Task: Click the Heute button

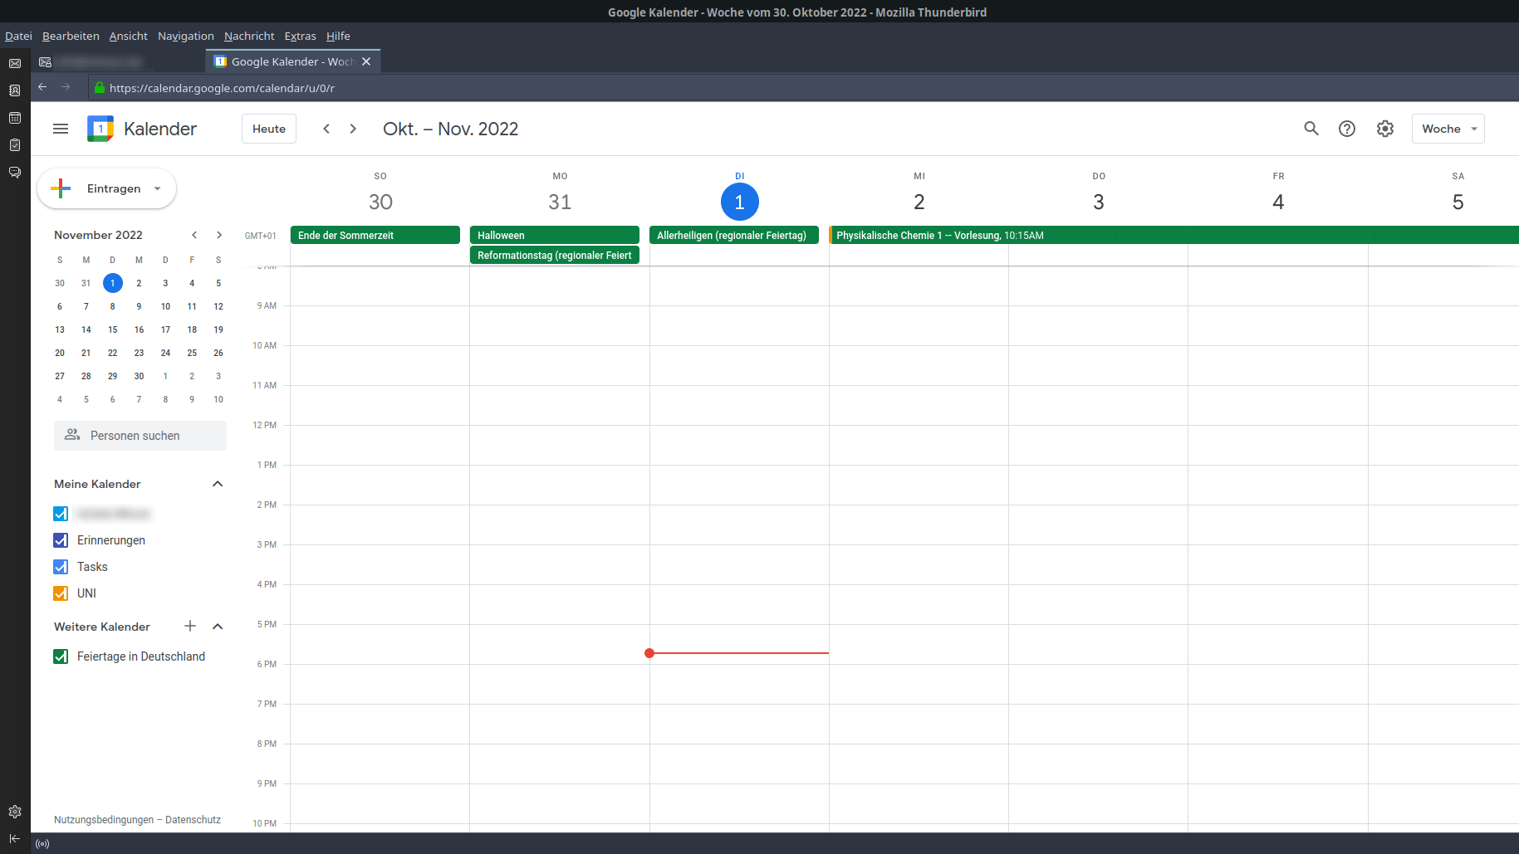Action: point(269,129)
